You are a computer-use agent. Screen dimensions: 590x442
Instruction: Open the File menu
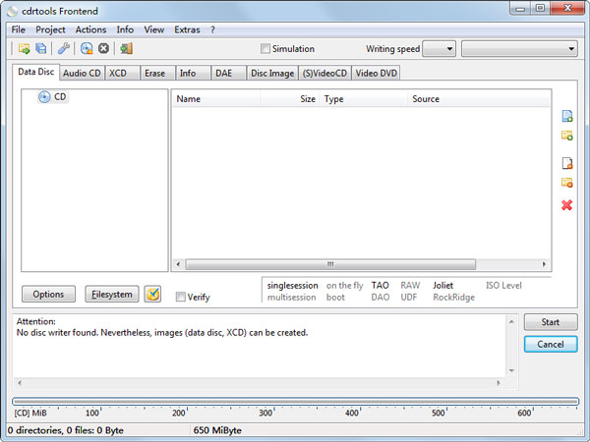coord(18,29)
